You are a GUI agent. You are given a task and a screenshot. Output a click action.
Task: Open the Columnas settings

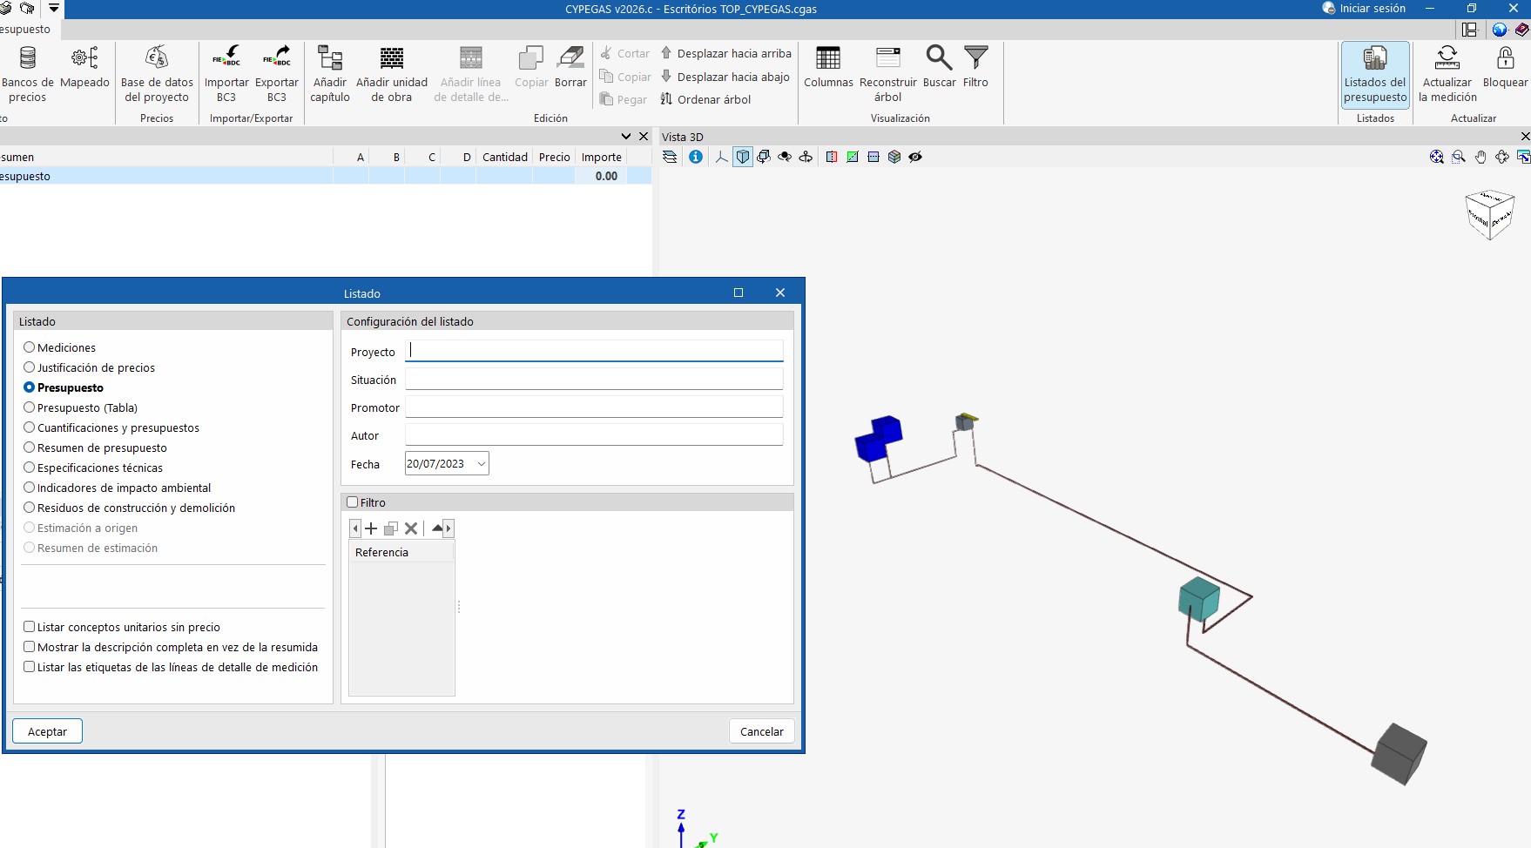pos(828,67)
